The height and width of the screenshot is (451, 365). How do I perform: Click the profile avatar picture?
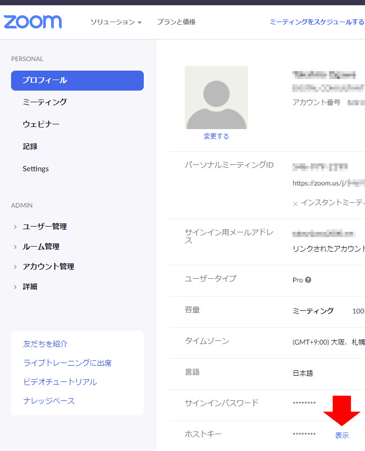(216, 97)
